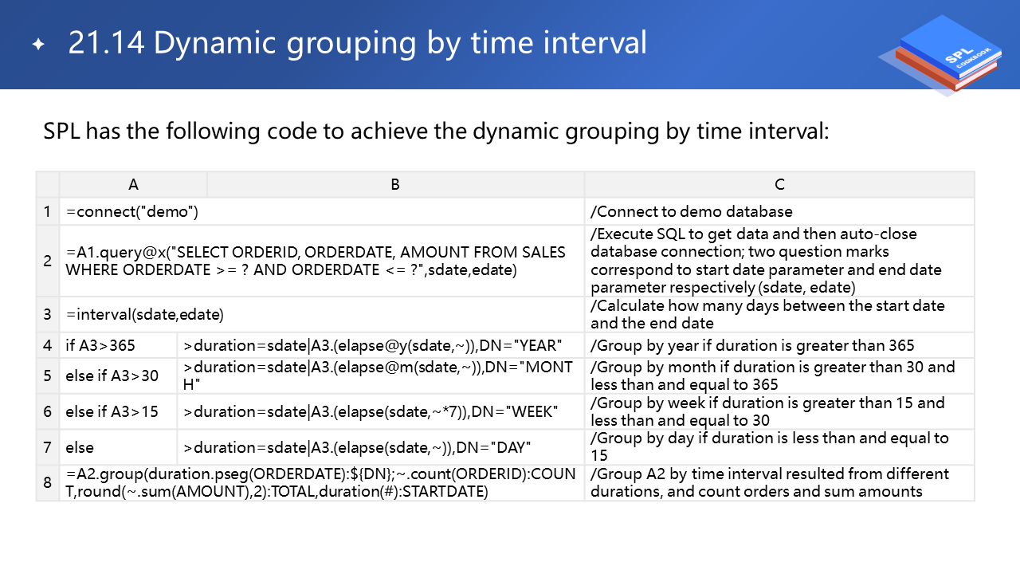Select the "else if A3>30" cell

coord(118,375)
